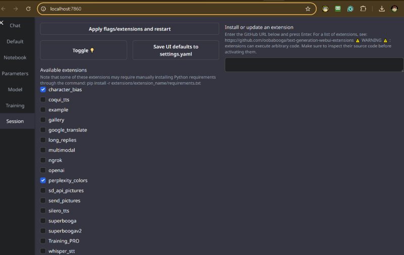Uncheck the character_bias extension
Screen dimensions: 404x255
[x=43, y=89]
